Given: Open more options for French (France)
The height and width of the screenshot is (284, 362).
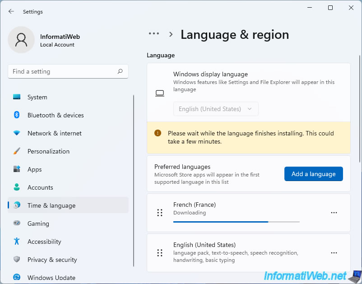Looking at the screenshot, I should [x=334, y=213].
